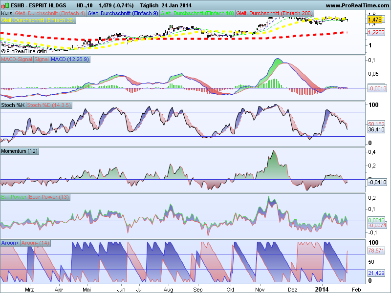Toggle Gleit. Durchschnitt (Einfach 4) legend
Screen dimensions: 391x293
(50, 13)
